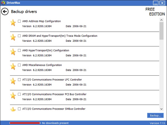Click version 6.2.9200.16384 of ATI LPC Controller

pyautogui.click(x=42, y=85)
